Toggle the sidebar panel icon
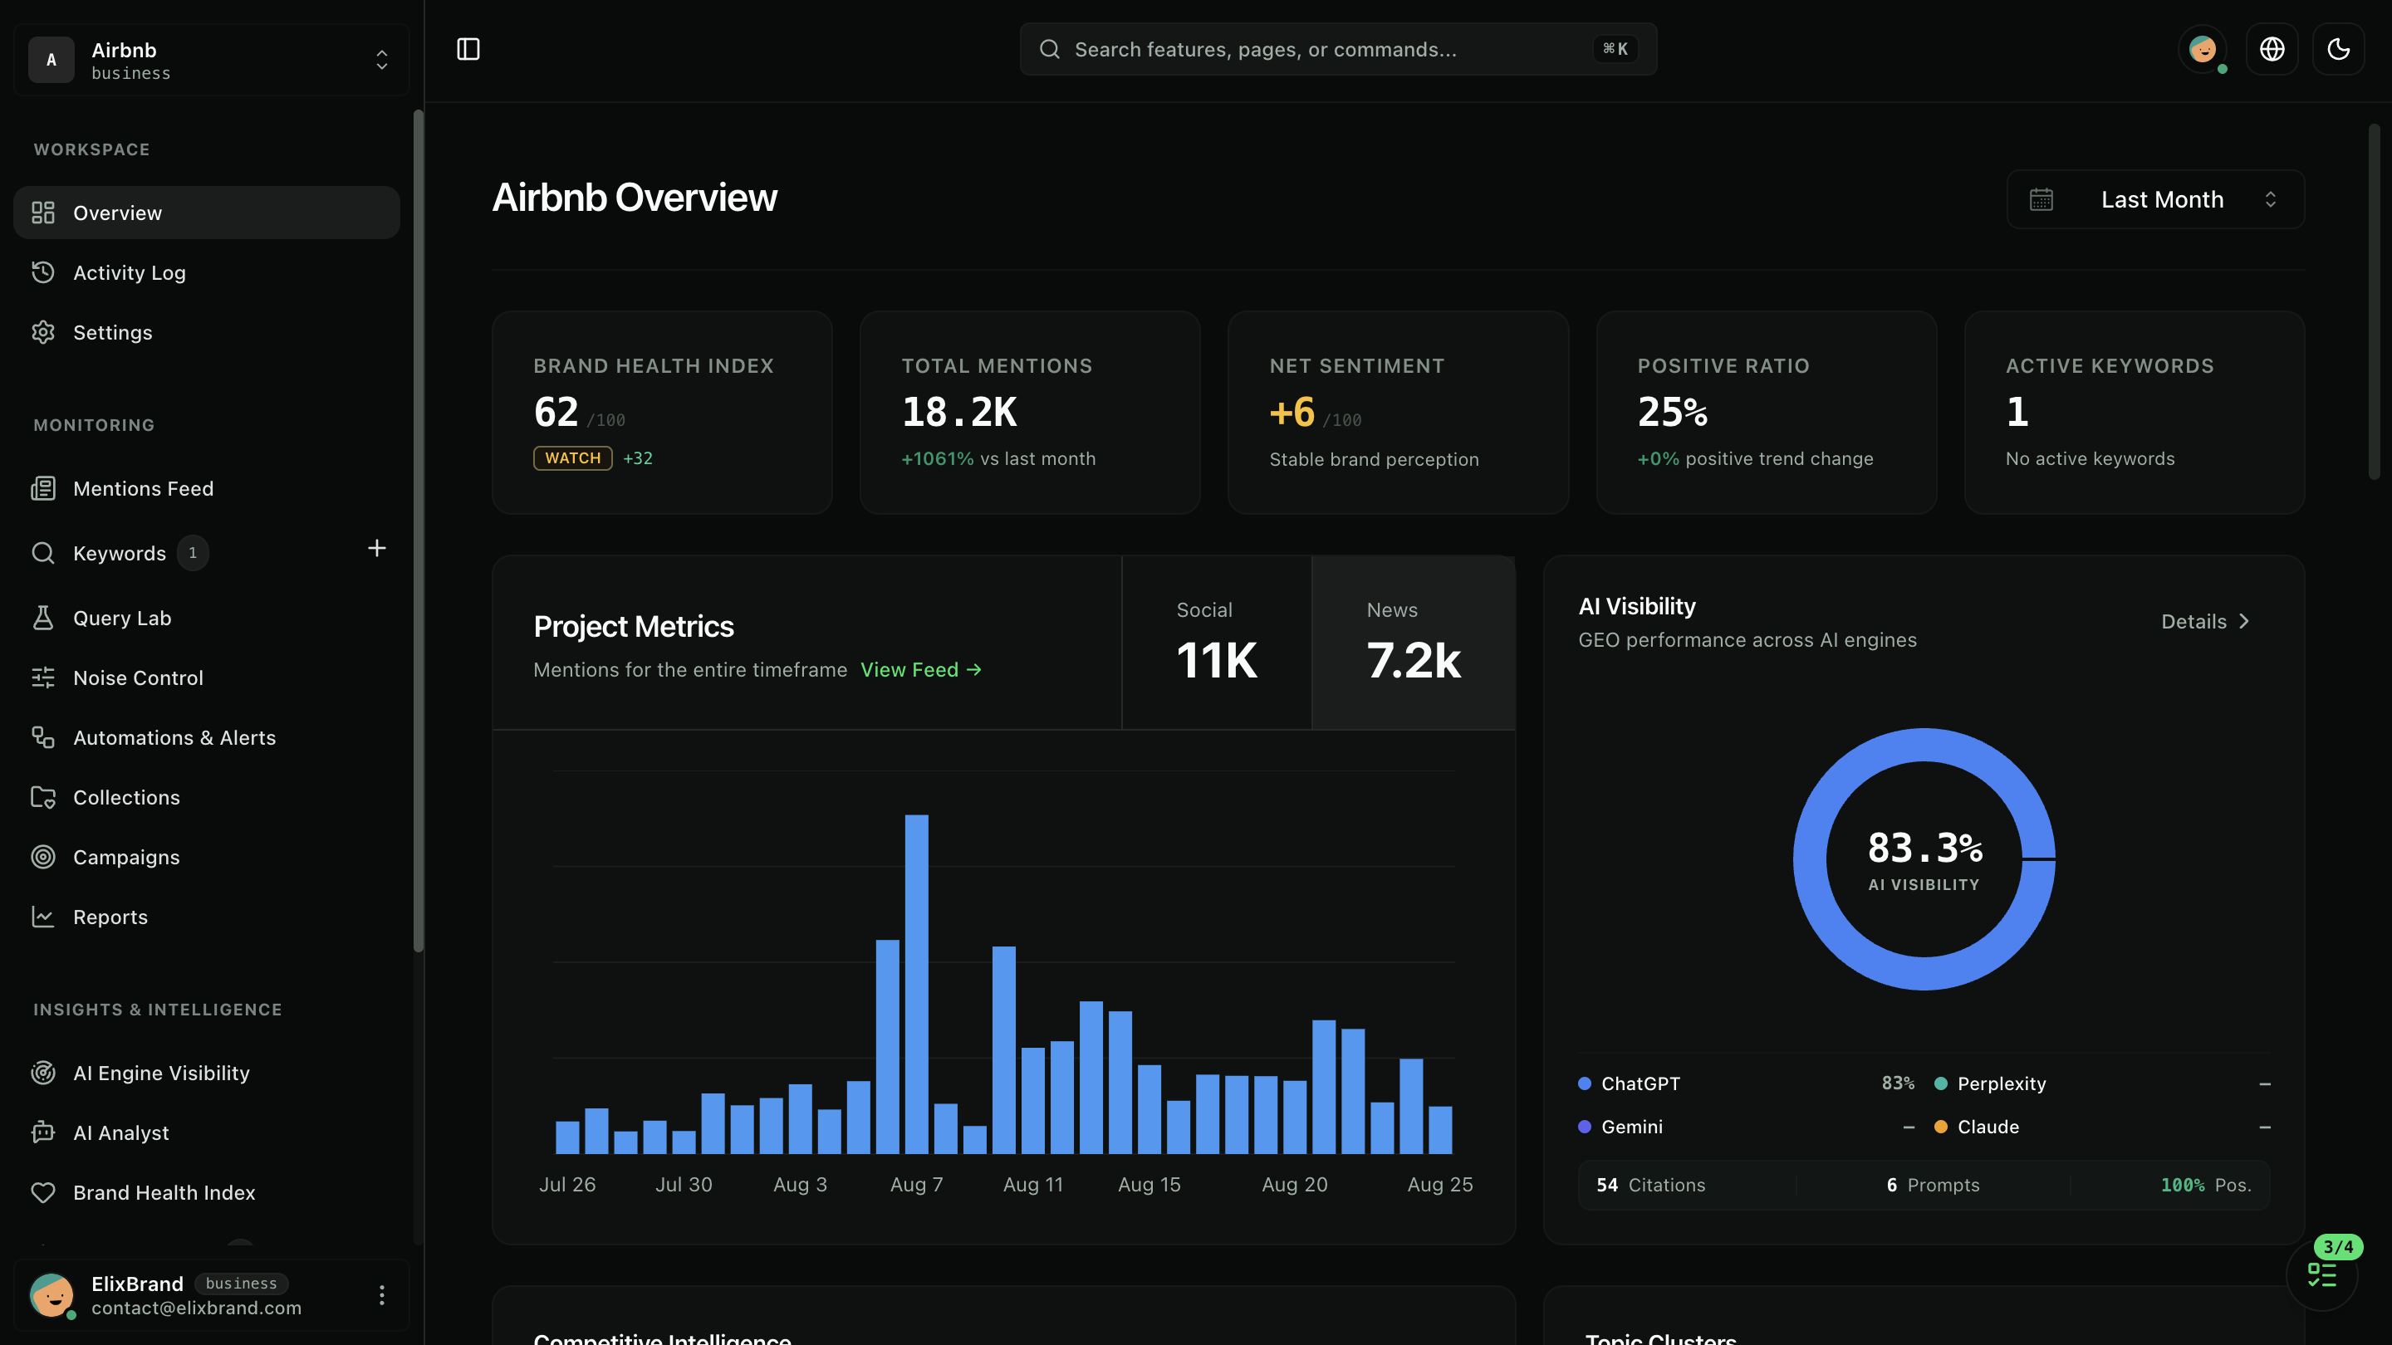 pyautogui.click(x=468, y=49)
